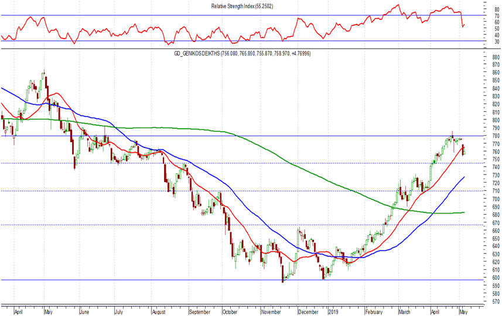The width and height of the screenshot is (502, 316).
Task: Click the RSI 40 level axis label
Action: (x=497, y=35)
